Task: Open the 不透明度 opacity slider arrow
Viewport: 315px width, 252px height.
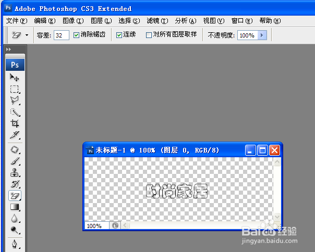Action: click(262, 35)
